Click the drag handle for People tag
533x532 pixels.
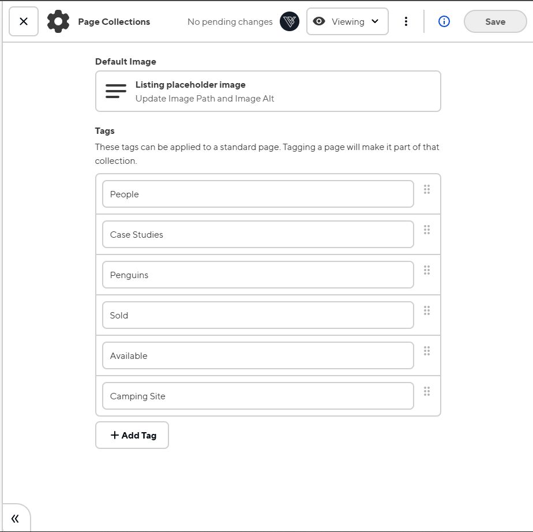(427, 189)
